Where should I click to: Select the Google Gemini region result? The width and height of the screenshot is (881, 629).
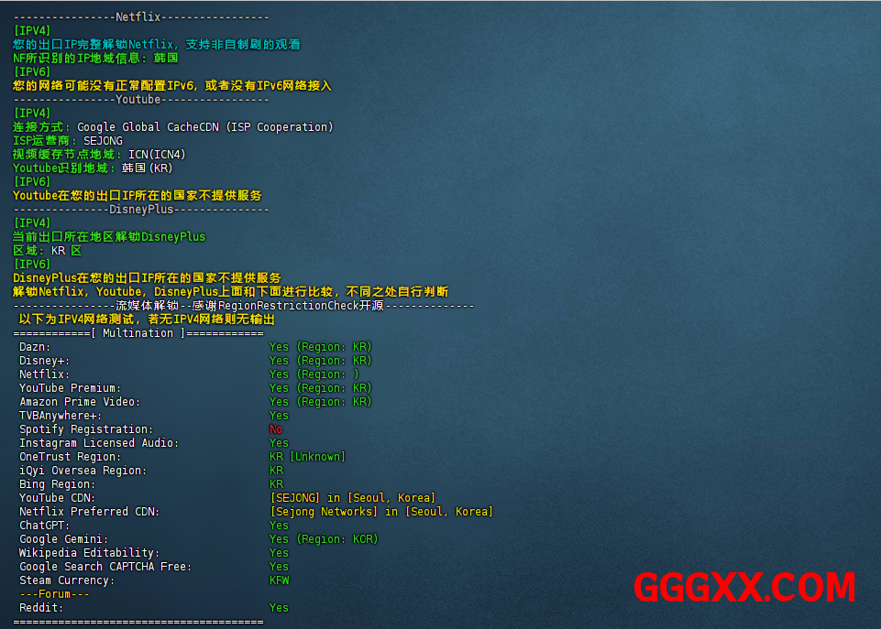coord(323,539)
